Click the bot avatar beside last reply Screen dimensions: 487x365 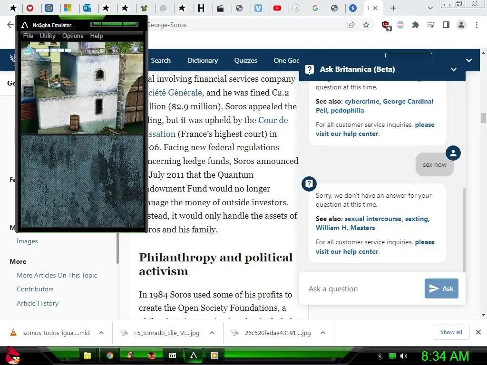coord(309,184)
